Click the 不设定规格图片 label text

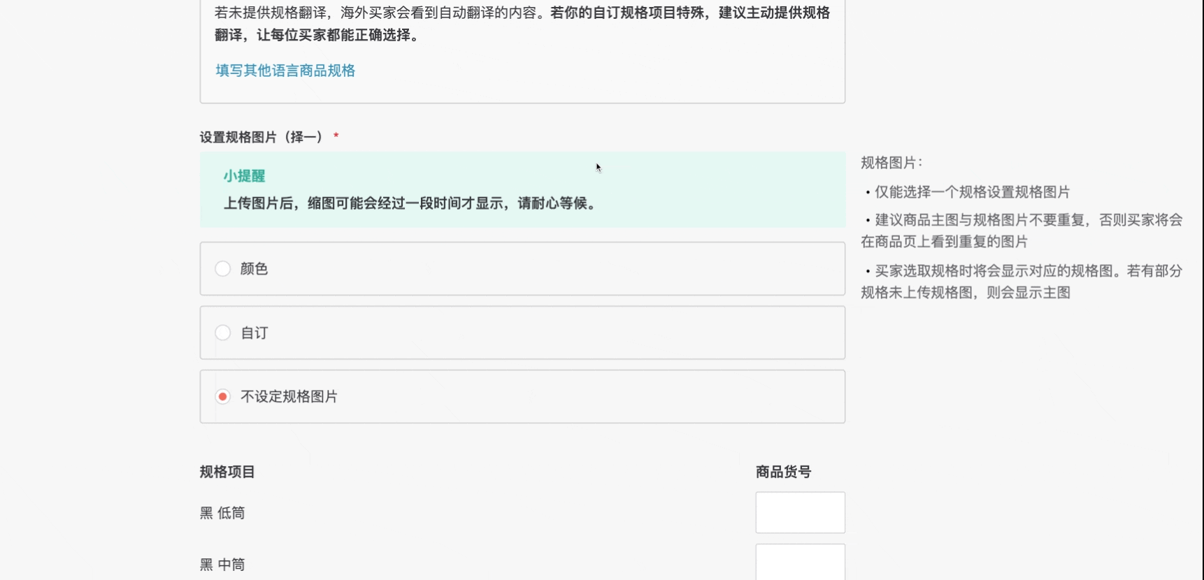289,397
